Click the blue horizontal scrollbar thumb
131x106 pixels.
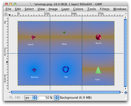[66, 92]
